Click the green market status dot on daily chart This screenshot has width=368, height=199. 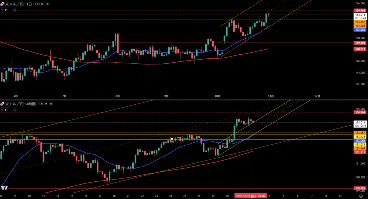(x=48, y=3)
